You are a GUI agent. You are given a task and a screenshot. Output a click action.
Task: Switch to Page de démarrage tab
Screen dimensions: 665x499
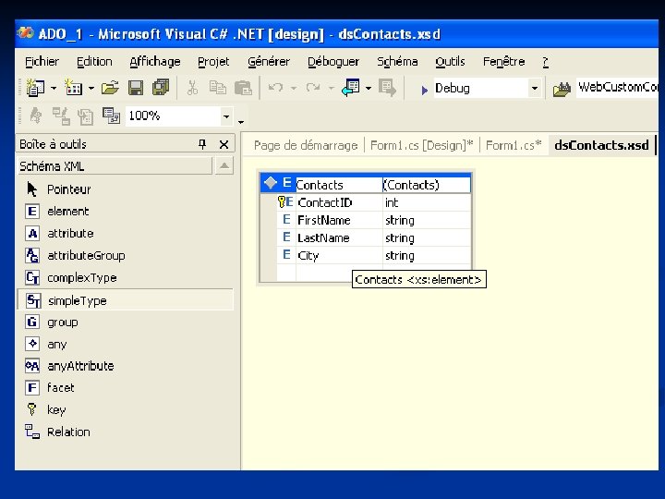[x=306, y=146]
